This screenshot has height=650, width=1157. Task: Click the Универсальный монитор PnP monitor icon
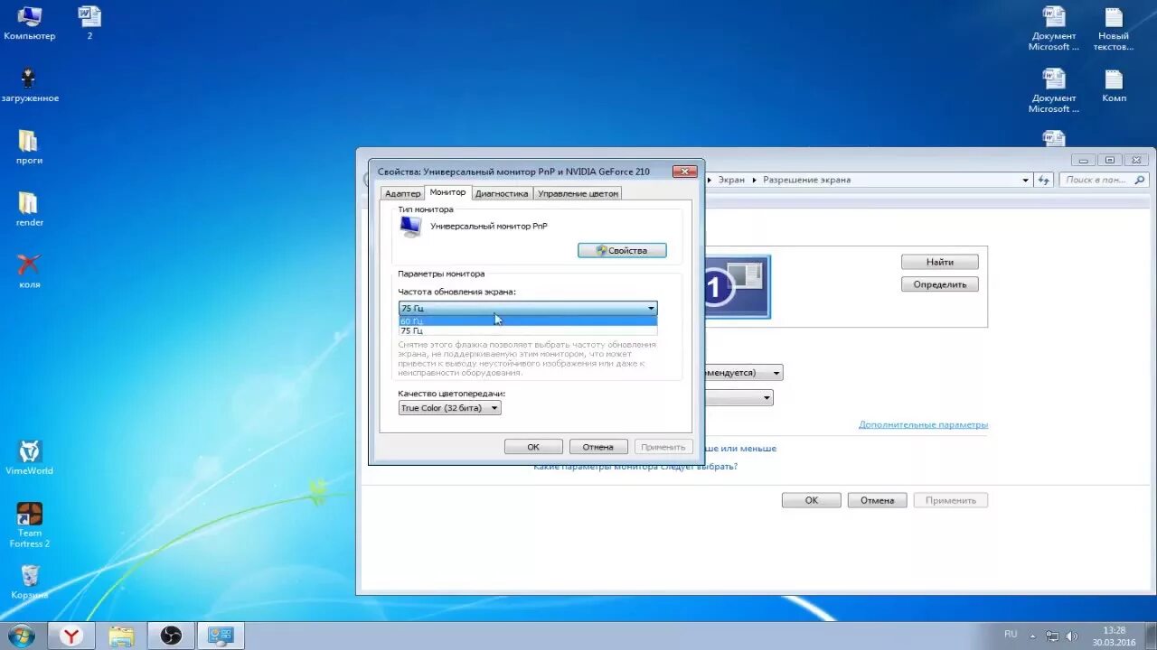click(x=410, y=227)
